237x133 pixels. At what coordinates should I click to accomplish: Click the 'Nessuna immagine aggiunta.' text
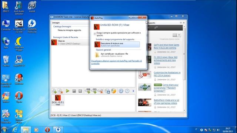pos(70,30)
